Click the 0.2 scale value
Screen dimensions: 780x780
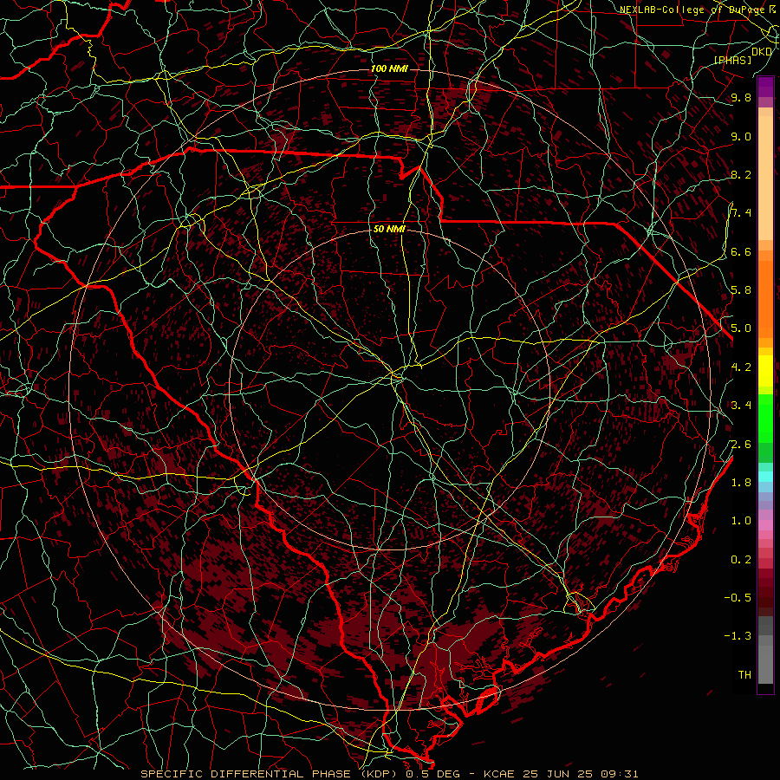(741, 560)
